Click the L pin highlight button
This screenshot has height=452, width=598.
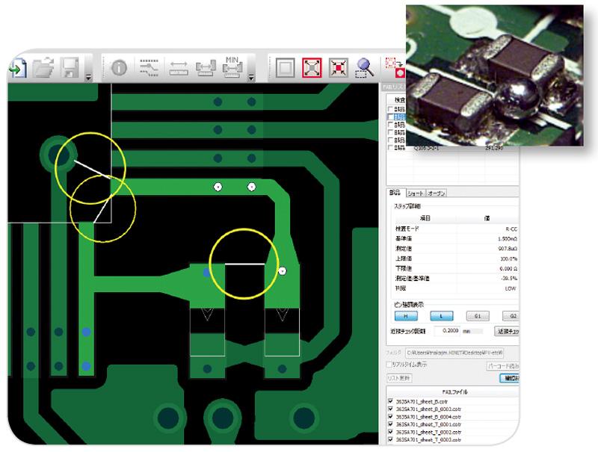click(440, 316)
